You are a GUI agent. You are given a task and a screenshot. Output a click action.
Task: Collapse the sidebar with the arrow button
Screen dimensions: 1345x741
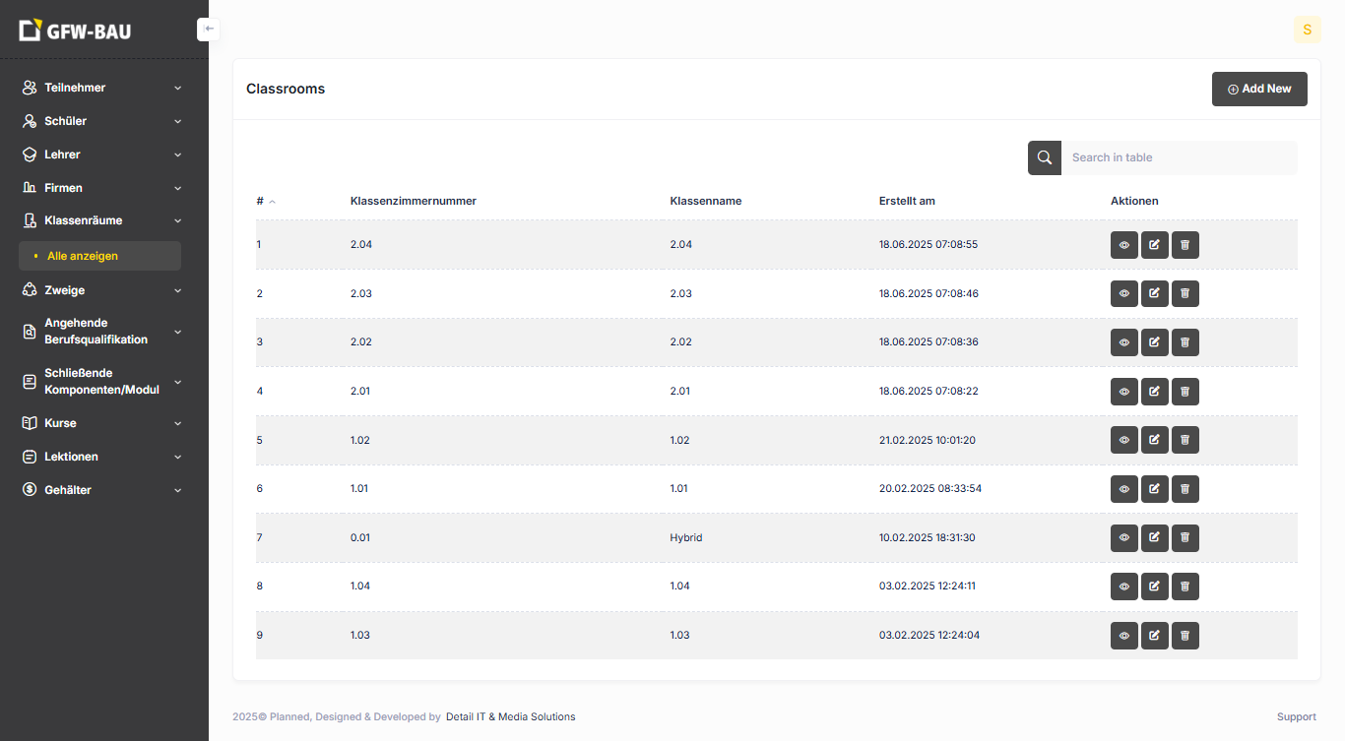pyautogui.click(x=208, y=30)
